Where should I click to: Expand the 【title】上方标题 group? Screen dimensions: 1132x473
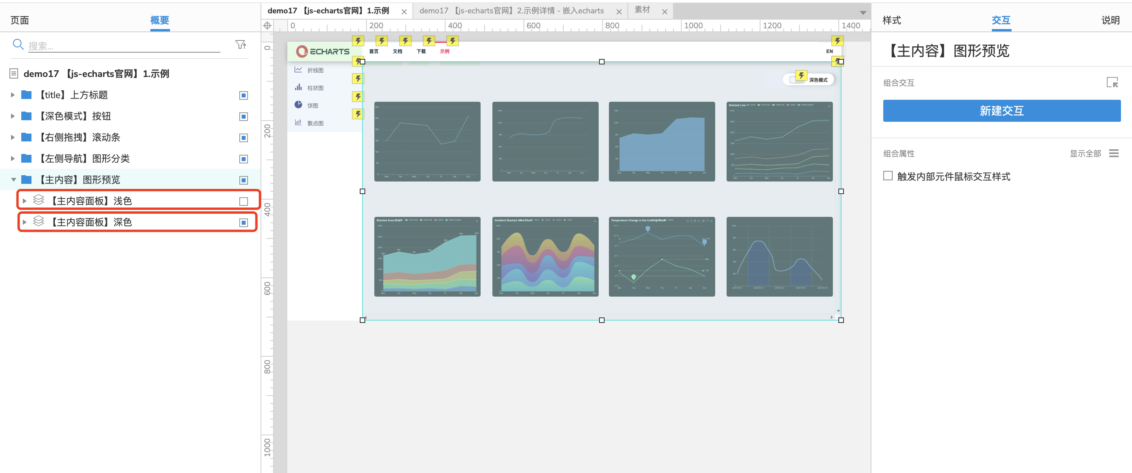[13, 95]
